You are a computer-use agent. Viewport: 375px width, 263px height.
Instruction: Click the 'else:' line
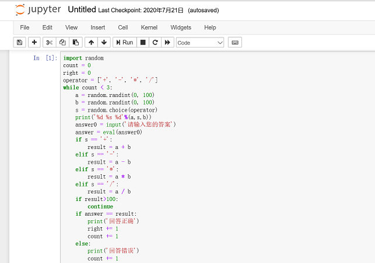point(83,244)
